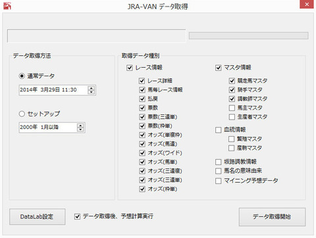Toggle データ取得後、予想計算実行 checkbox
This screenshot has width=316, height=238.
[77, 216]
